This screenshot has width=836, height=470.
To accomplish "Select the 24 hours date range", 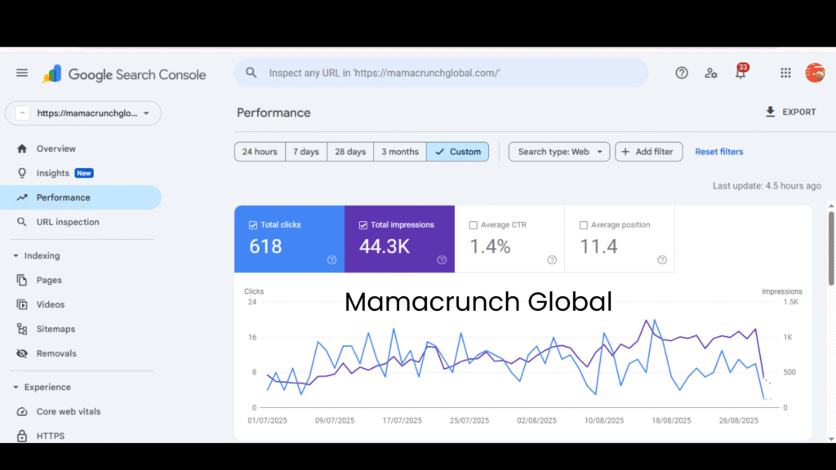I will point(260,152).
